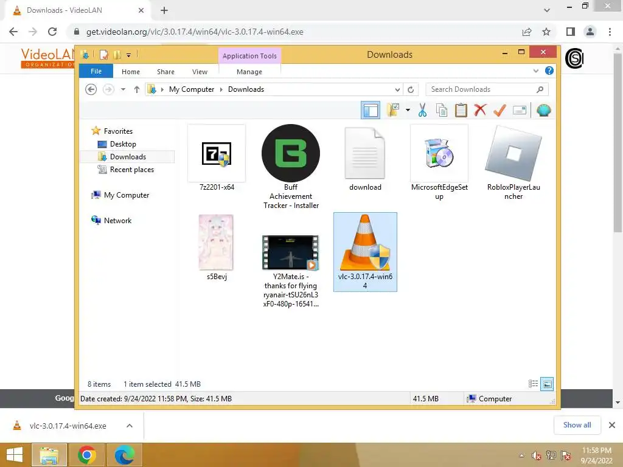Click the teal shell icon in toolbar
This screenshot has height=467, width=623.
click(x=543, y=110)
